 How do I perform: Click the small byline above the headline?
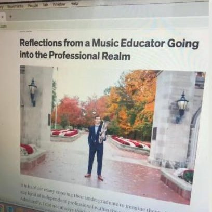click(x=24, y=32)
